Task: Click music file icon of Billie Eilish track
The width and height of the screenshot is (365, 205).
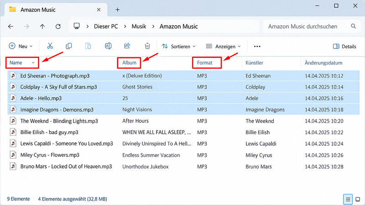Action: pyautogui.click(x=13, y=132)
